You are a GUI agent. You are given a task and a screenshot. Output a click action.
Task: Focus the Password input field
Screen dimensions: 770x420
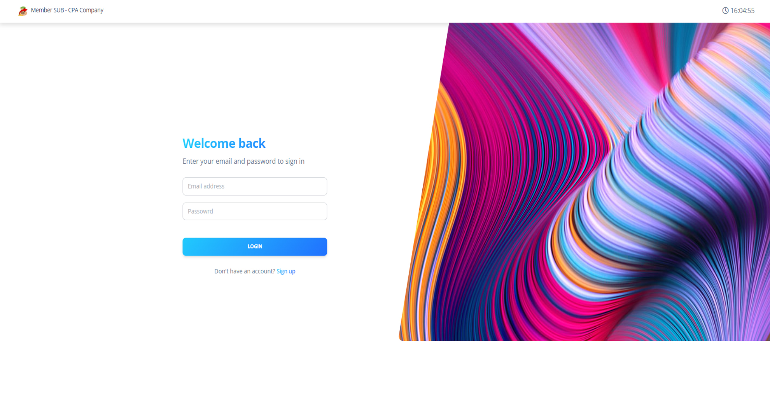tap(255, 211)
